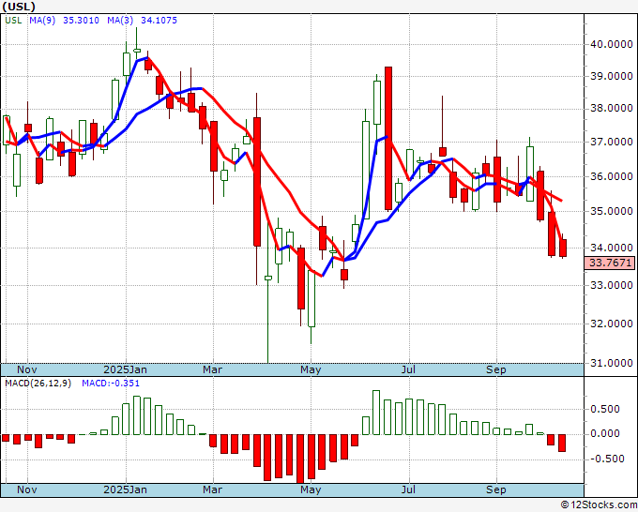The height and width of the screenshot is (512, 638).
Task: Click the 39.0000 price axis label
Action: [612, 76]
